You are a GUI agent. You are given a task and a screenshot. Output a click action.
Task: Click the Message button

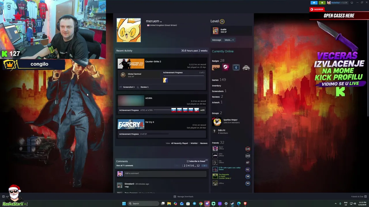click(216, 40)
